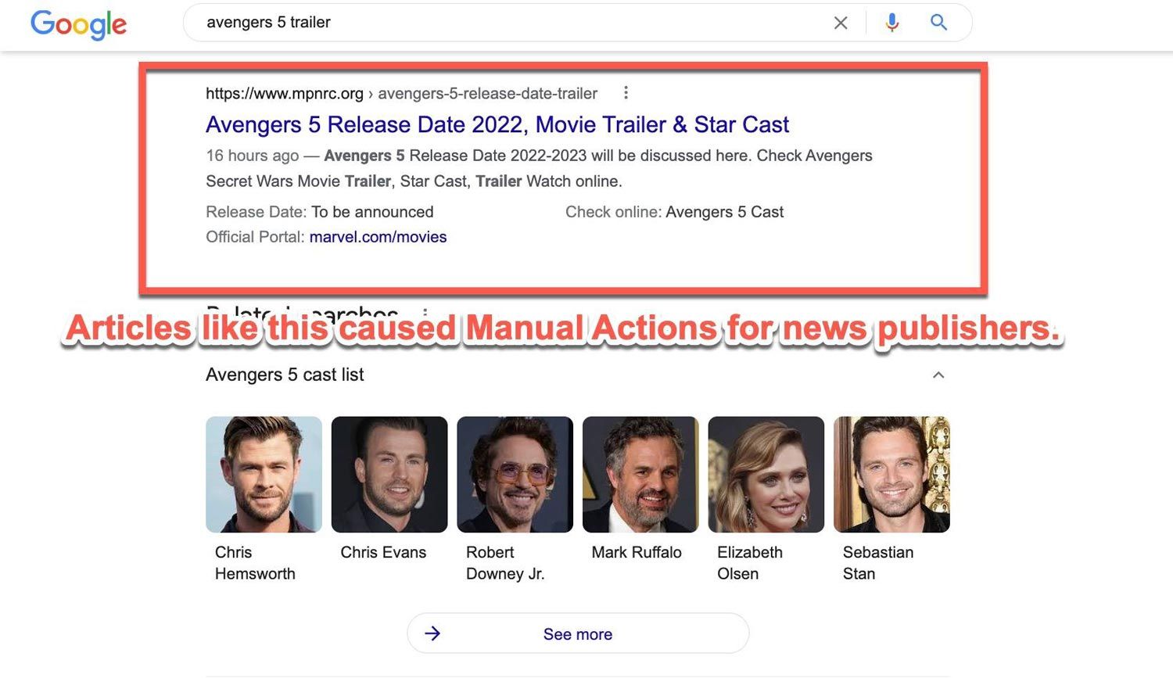
Task: Click the 16 hours ago snippet text
Action: (252, 156)
